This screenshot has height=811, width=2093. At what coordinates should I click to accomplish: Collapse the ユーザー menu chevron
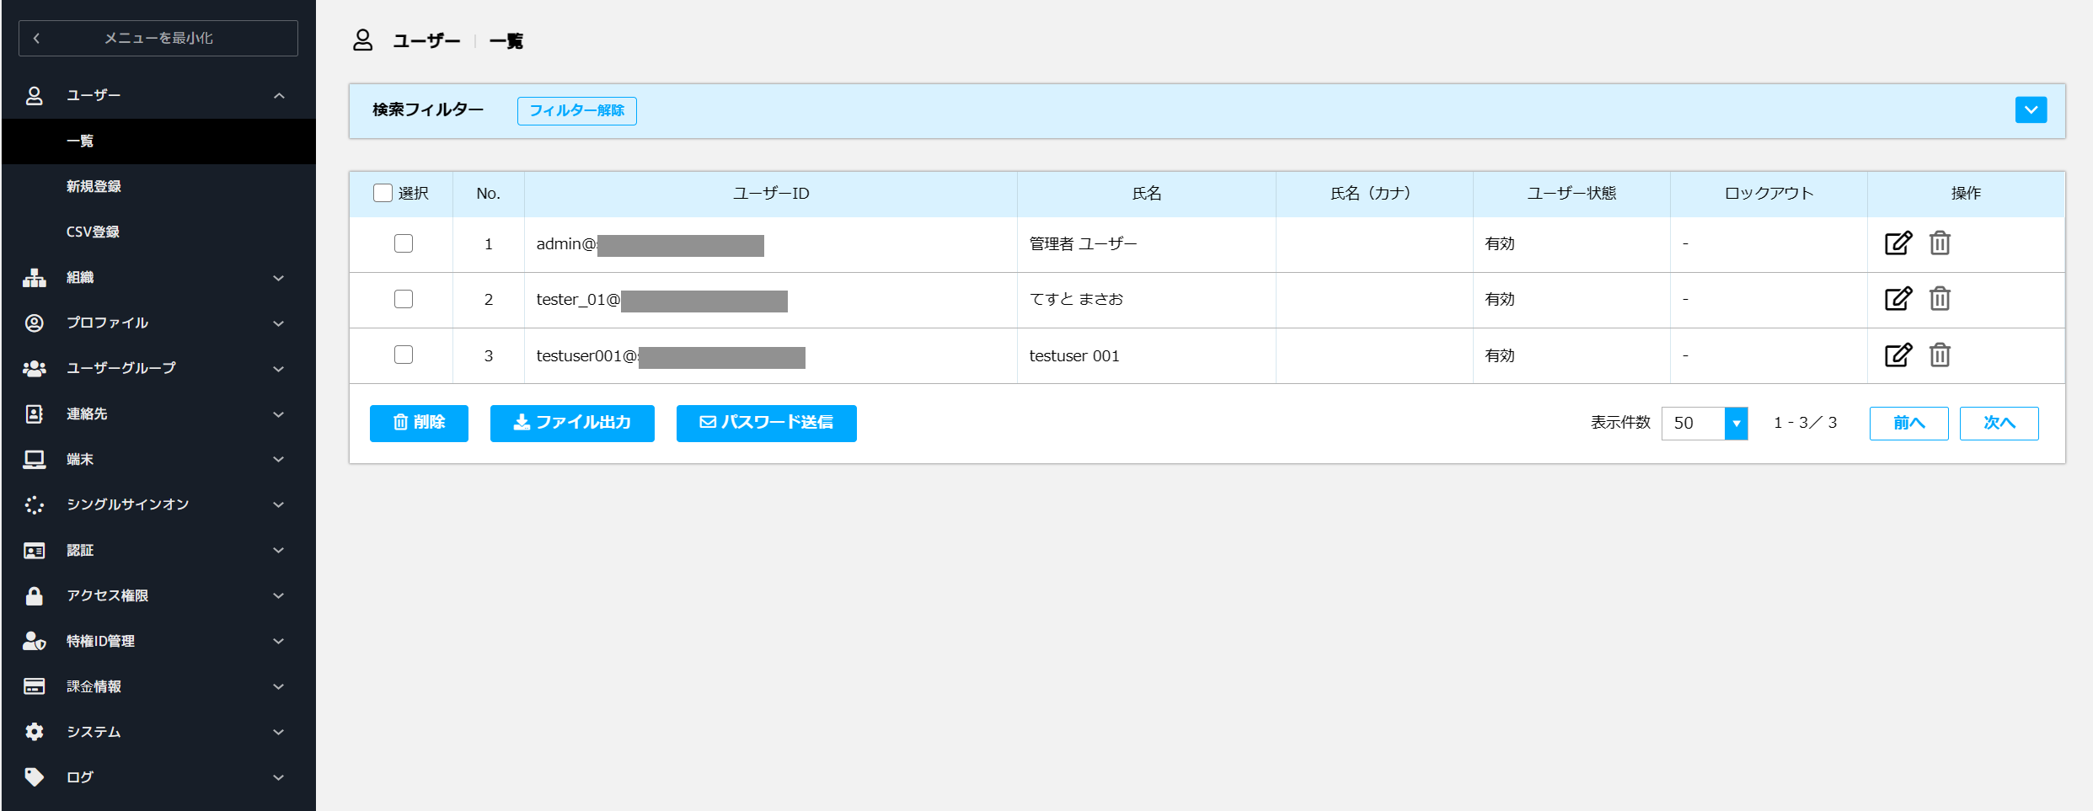click(279, 95)
